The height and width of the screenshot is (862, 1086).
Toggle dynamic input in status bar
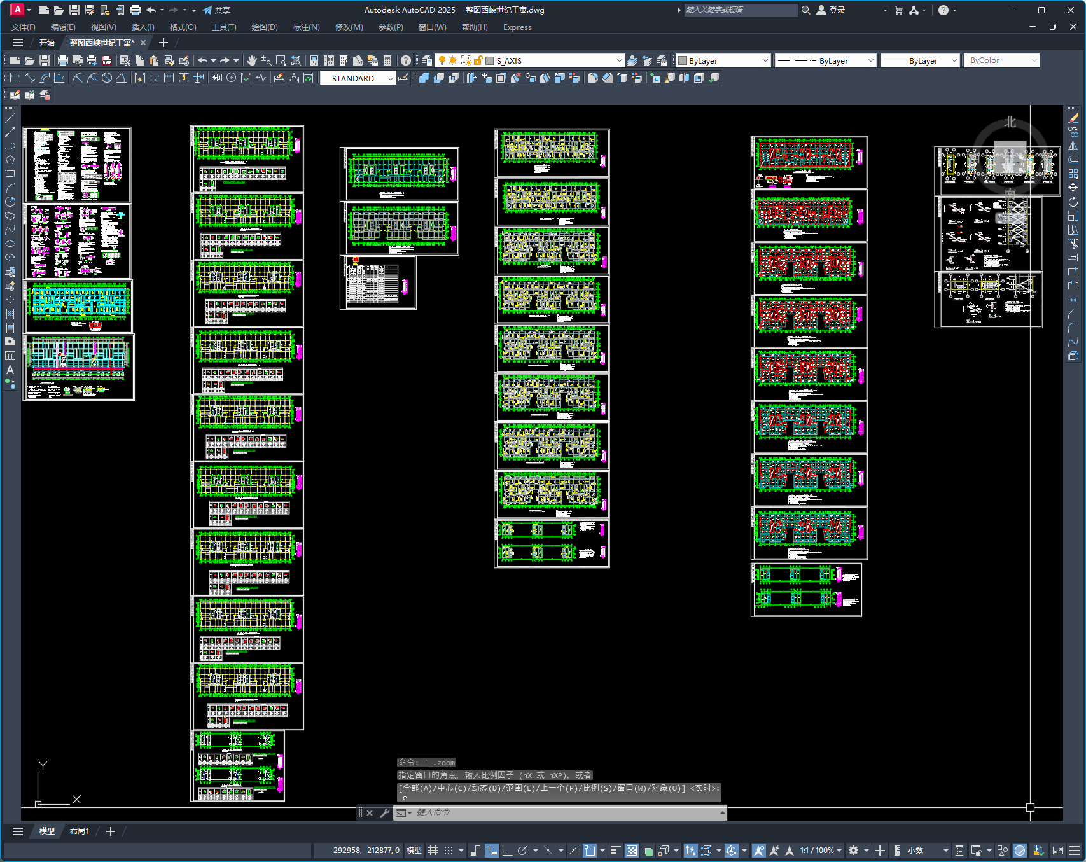491,851
